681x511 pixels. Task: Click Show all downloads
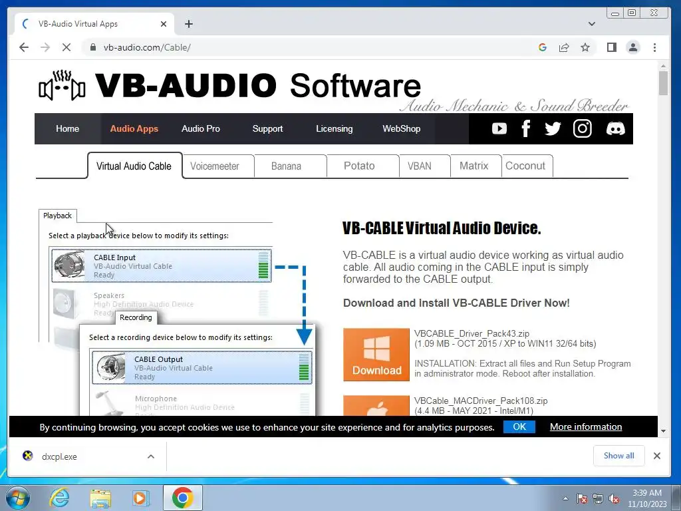point(619,455)
